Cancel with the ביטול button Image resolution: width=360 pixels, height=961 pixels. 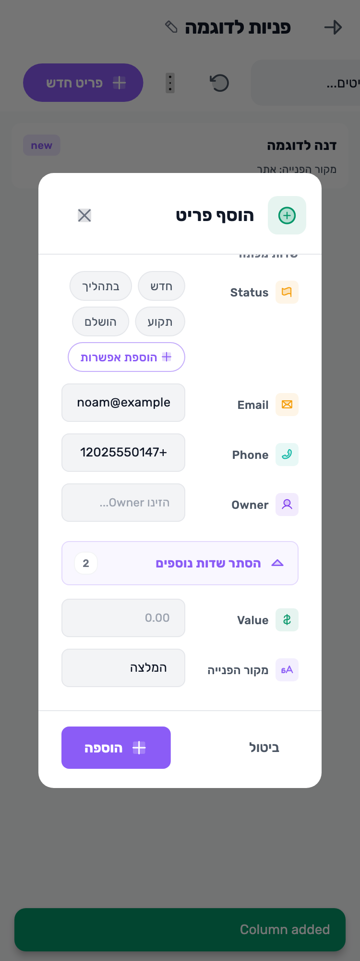[264, 748]
